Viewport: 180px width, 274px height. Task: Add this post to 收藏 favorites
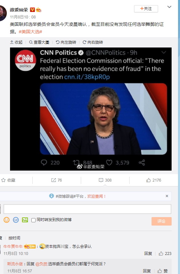click(8, 180)
